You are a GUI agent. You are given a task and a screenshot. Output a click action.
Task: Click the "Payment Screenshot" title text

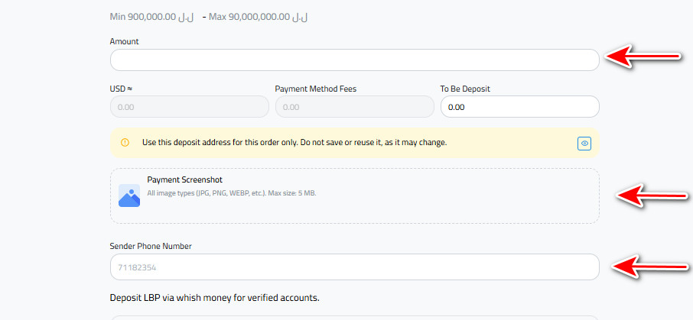coord(184,179)
